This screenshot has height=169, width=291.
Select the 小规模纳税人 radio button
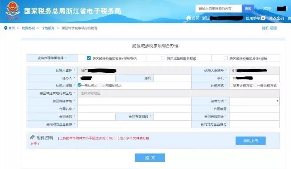pyautogui.click(x=100, y=85)
